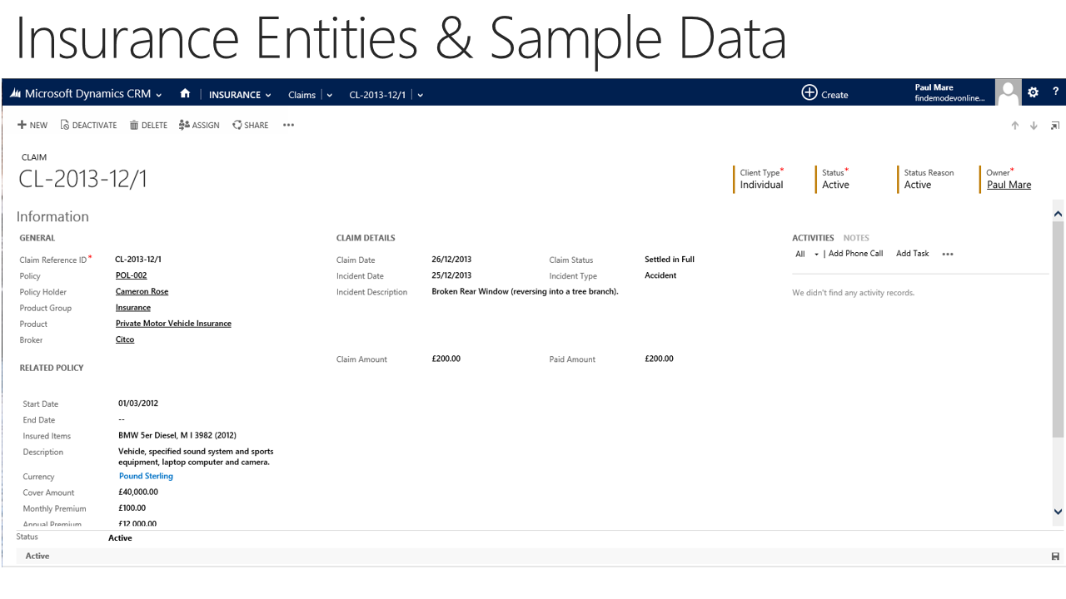Viewport: 1066px width, 599px height.
Task: Open the All activities filter dropdown
Action: (807, 255)
